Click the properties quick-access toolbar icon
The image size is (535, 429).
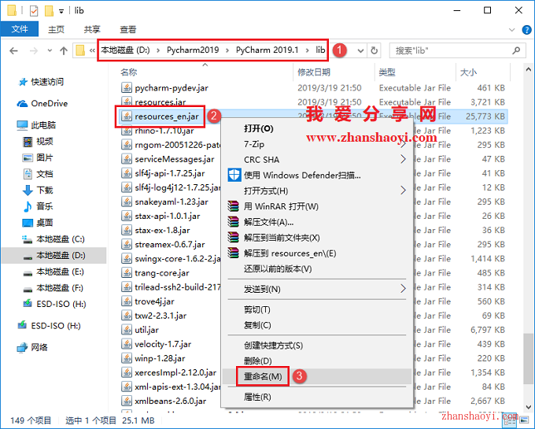[34, 11]
